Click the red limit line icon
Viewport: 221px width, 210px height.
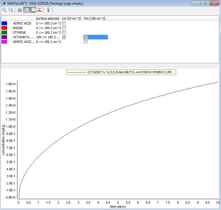pos(40,10)
